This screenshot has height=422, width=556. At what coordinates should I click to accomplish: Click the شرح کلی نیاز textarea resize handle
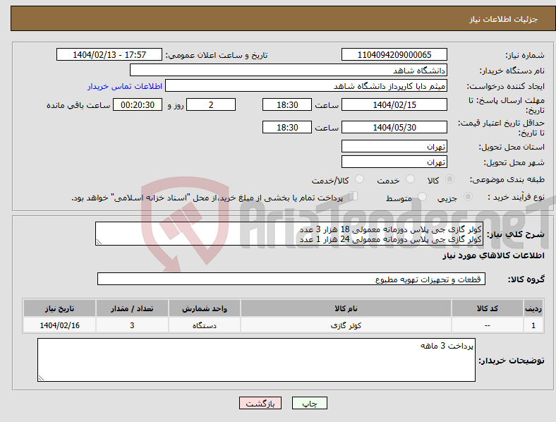coord(99,242)
